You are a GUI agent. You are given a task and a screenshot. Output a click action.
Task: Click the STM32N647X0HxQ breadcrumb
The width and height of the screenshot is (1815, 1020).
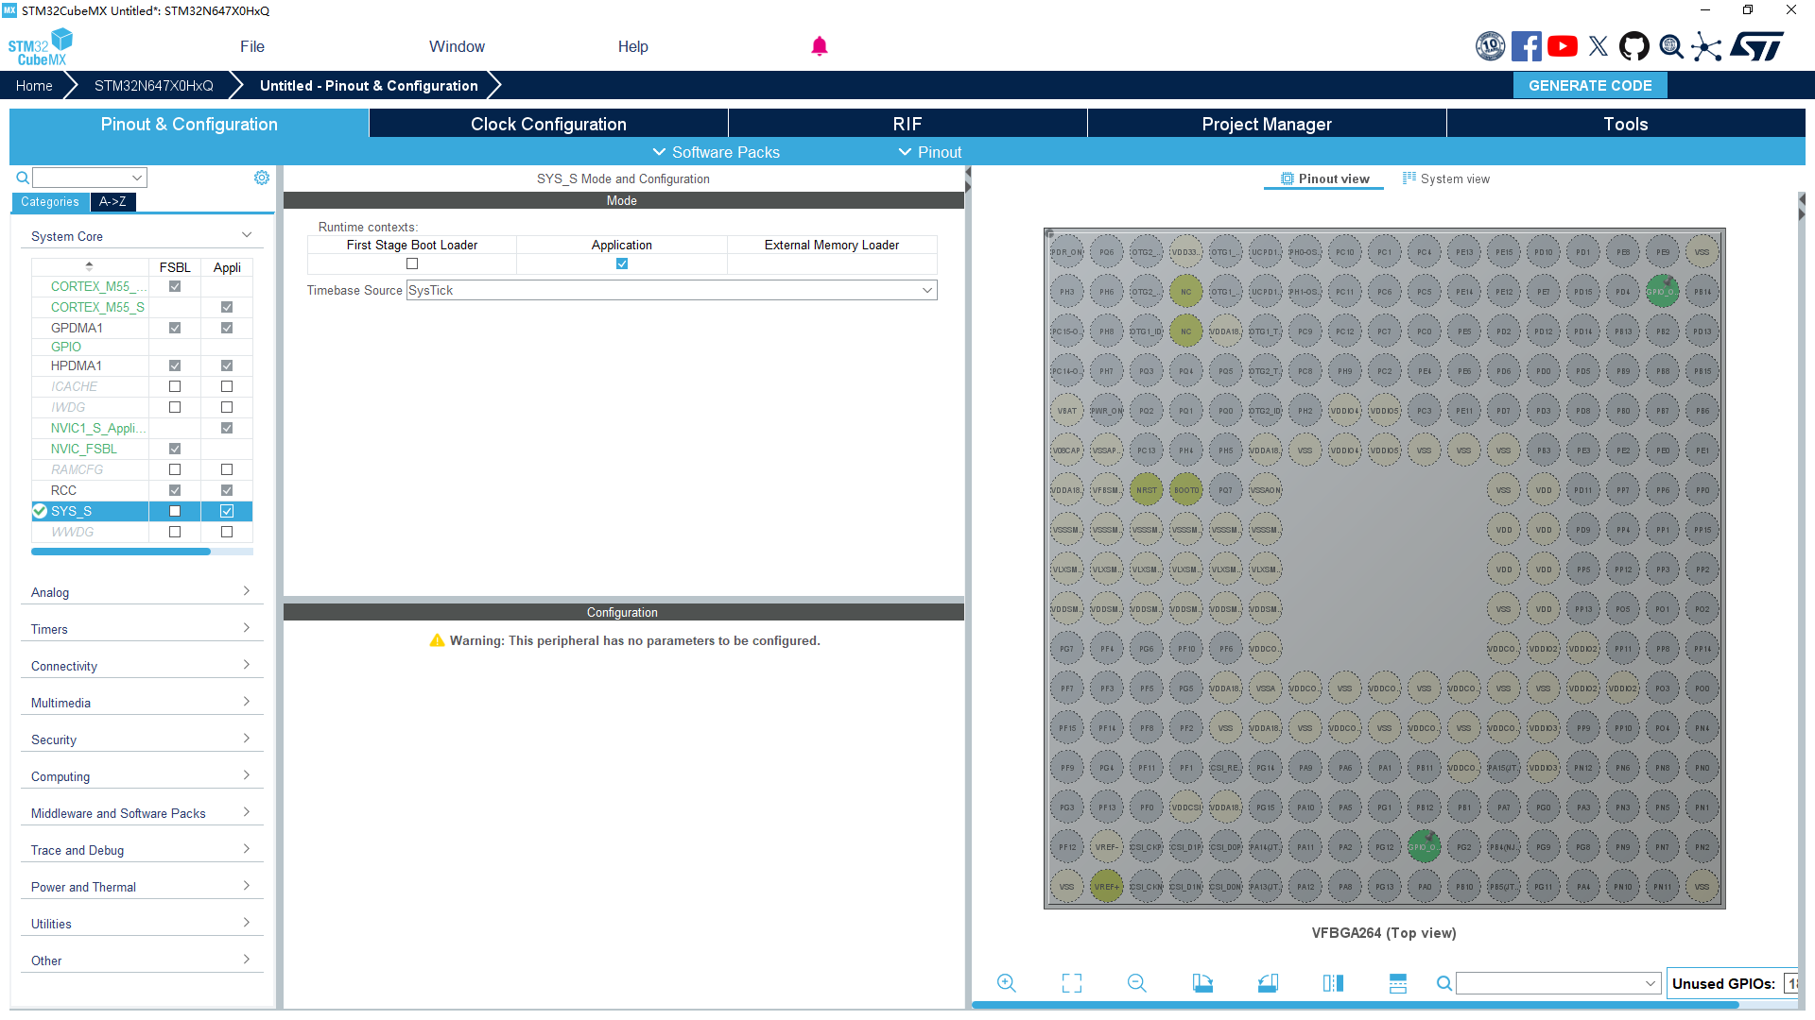click(154, 85)
